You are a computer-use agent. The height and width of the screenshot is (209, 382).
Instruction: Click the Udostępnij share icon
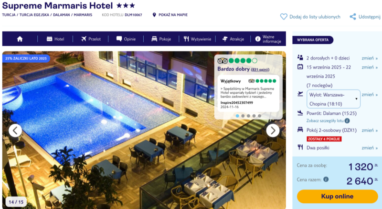(353, 17)
